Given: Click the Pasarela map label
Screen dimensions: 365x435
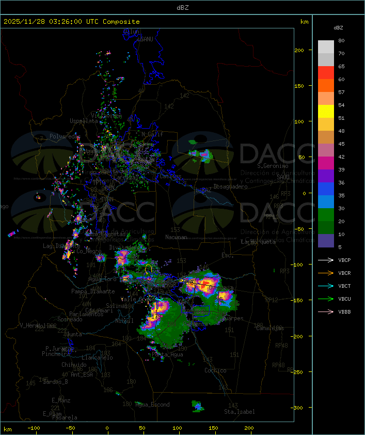Looking at the screenshot, I should (65, 417).
